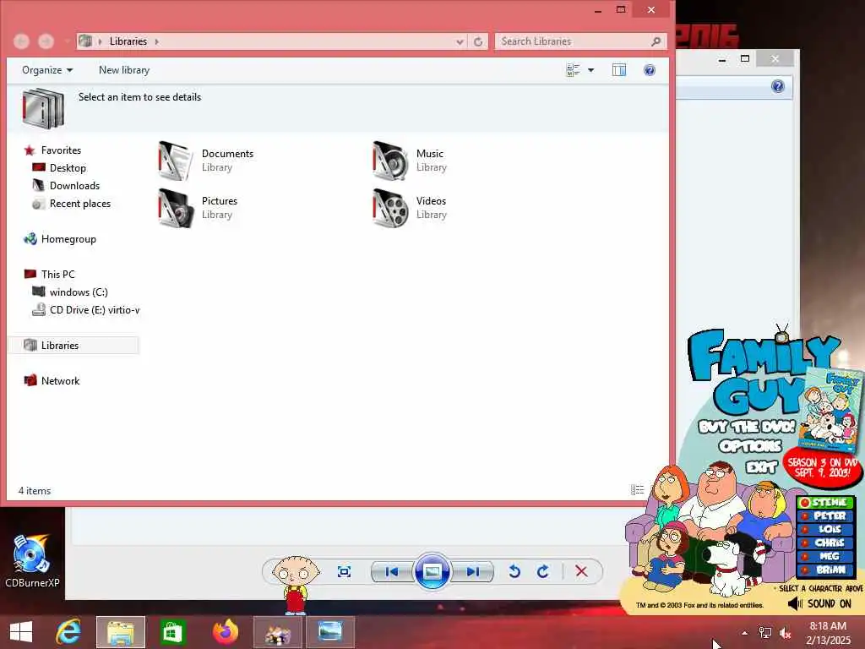Open the Pictures library
Image resolution: width=865 pixels, height=649 pixels.
pos(199,208)
